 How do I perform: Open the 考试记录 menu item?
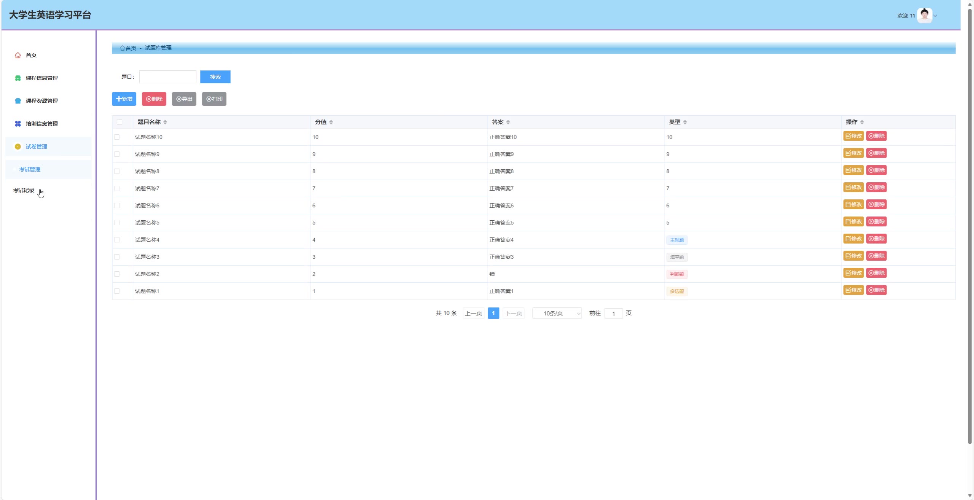coord(24,190)
